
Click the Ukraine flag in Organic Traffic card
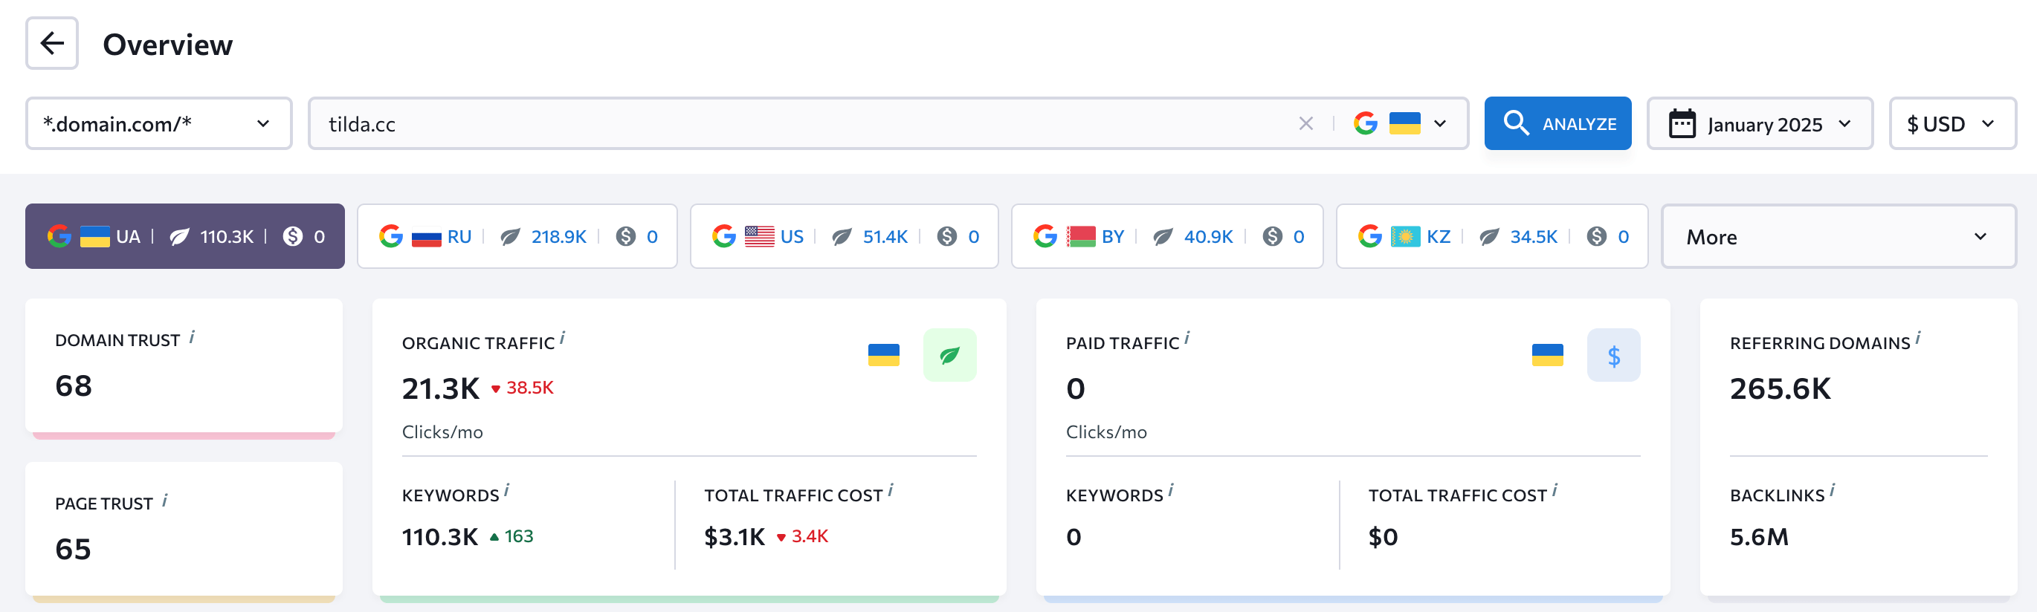[883, 355]
